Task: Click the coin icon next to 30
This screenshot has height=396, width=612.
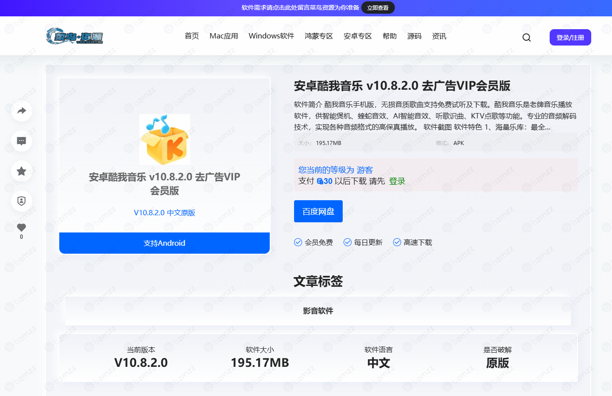Action: coord(320,181)
